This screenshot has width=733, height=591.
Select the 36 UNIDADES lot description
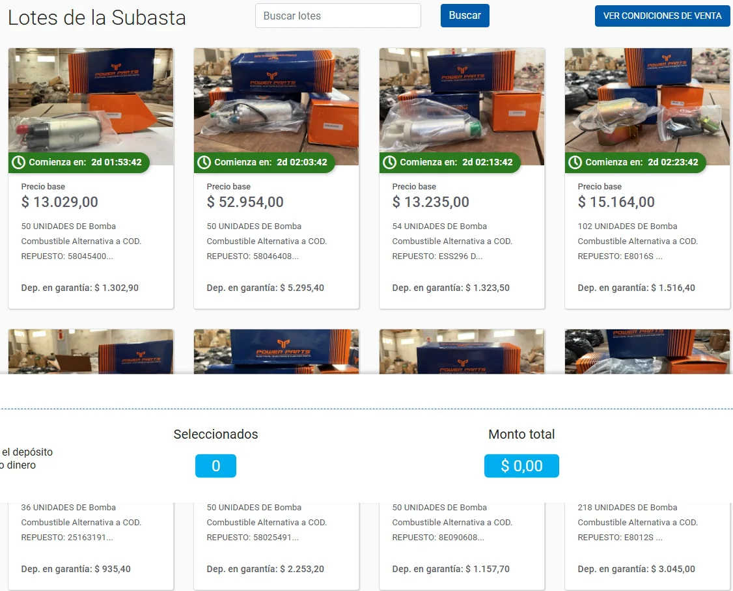(x=81, y=523)
